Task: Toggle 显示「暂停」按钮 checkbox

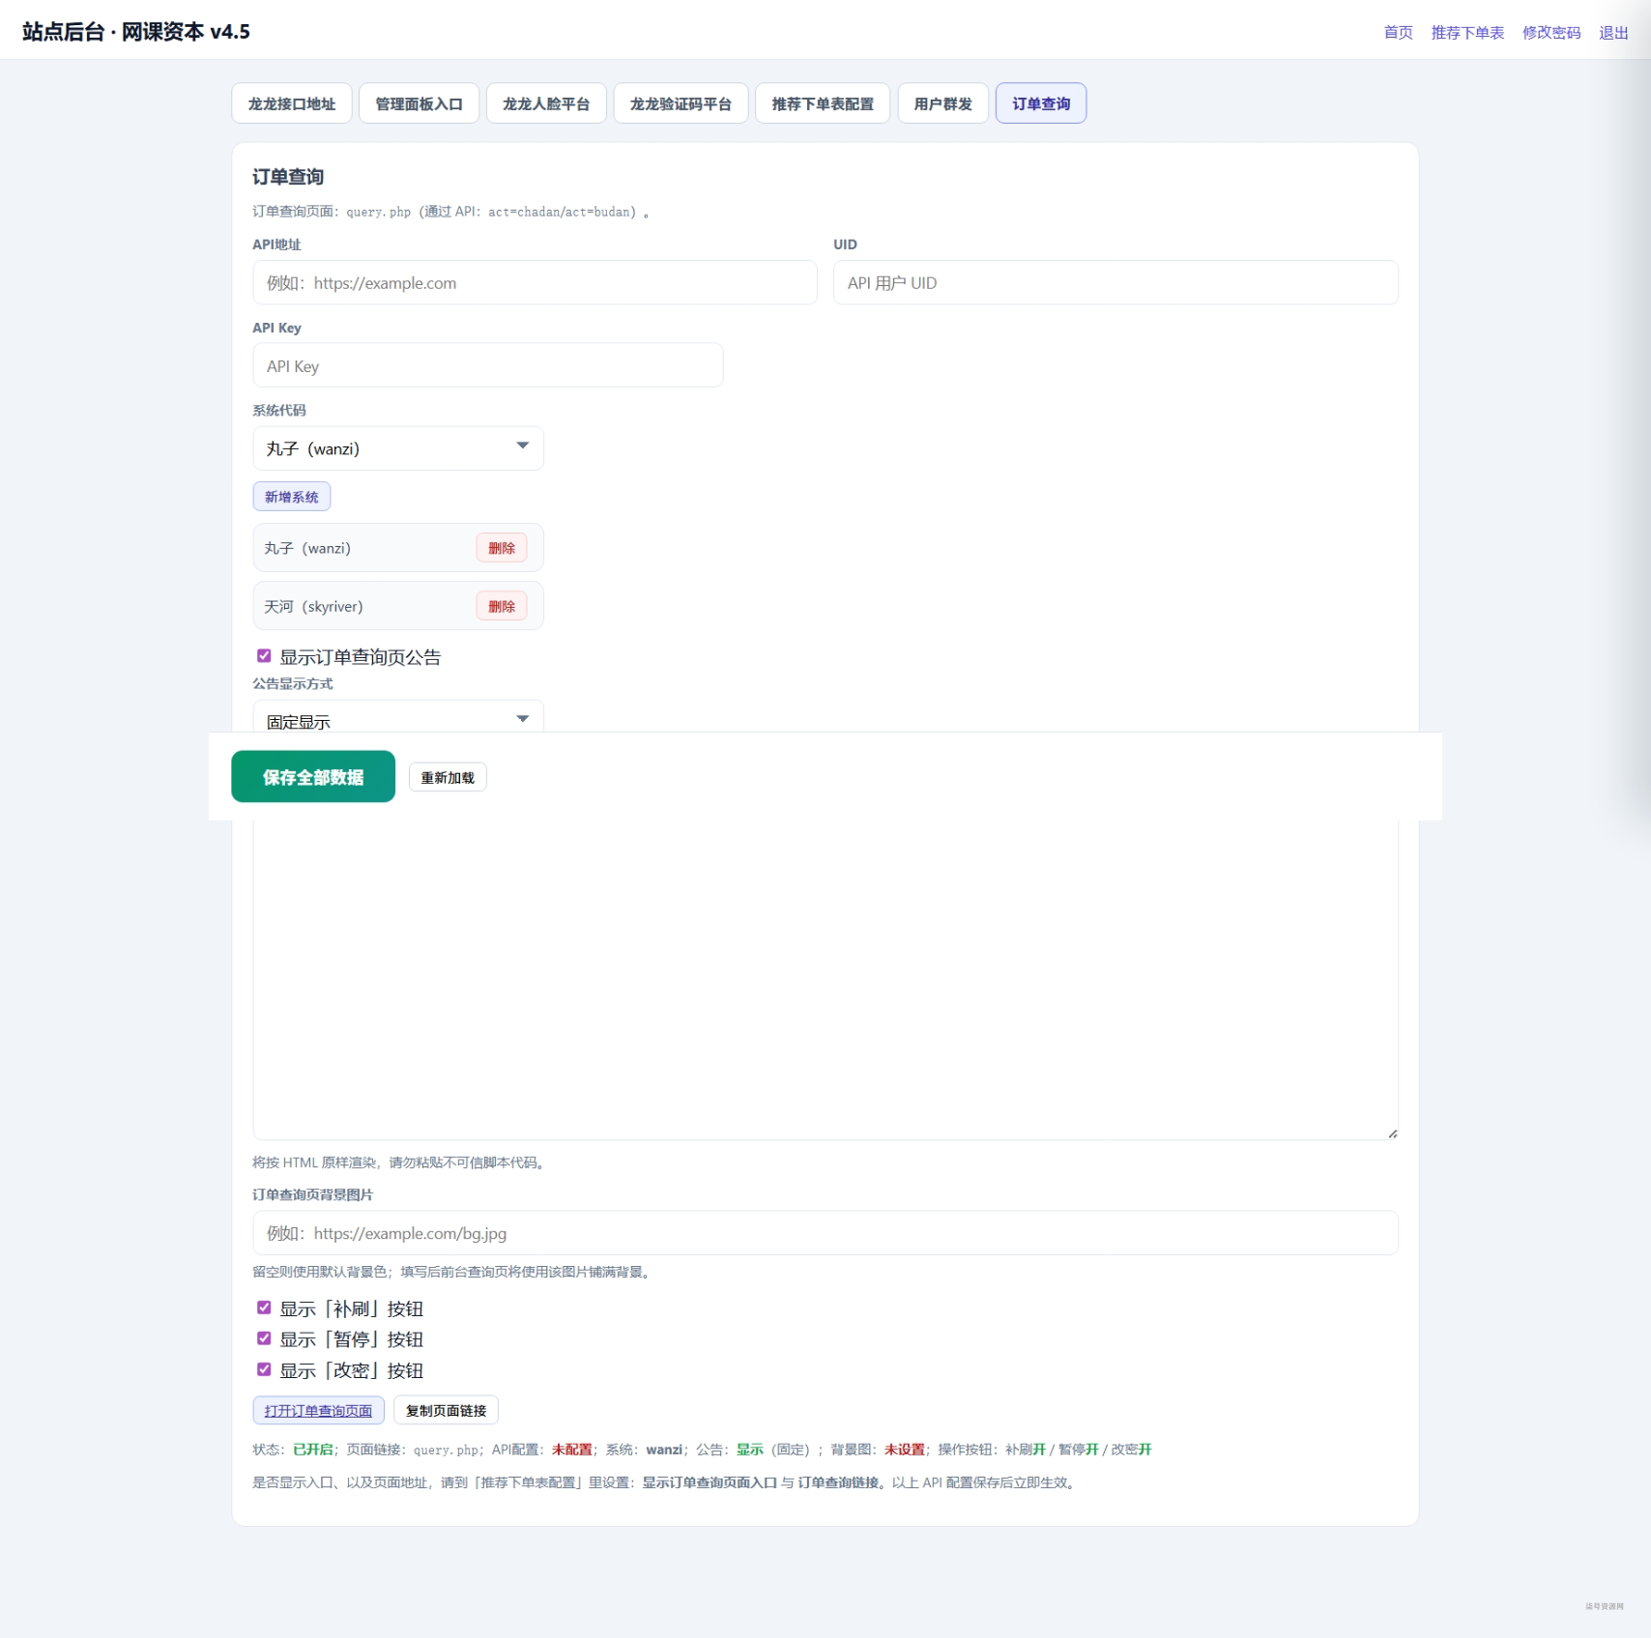Action: [x=264, y=1338]
